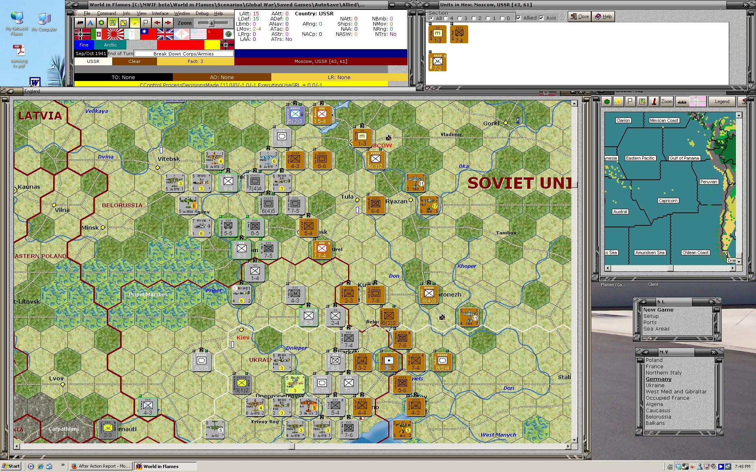The image size is (756, 472).
Task: Select the 7-4 motorized unit in Units panel
Action: click(459, 35)
